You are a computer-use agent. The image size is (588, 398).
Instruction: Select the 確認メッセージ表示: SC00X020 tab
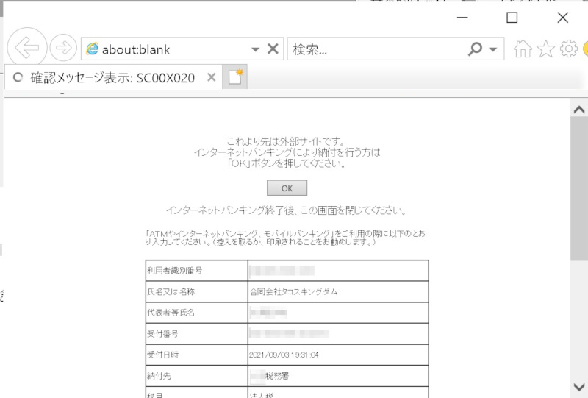[112, 78]
